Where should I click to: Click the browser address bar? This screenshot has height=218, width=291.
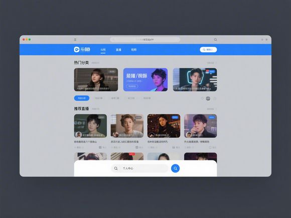click(x=145, y=40)
